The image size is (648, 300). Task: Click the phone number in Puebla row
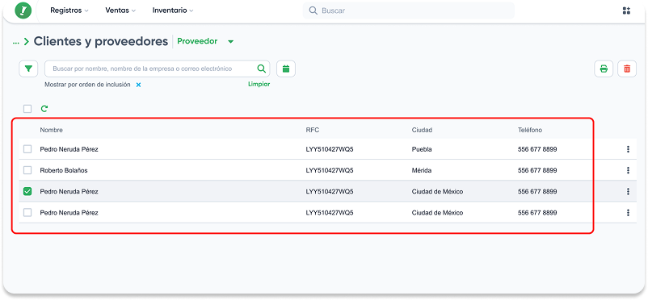click(x=537, y=149)
